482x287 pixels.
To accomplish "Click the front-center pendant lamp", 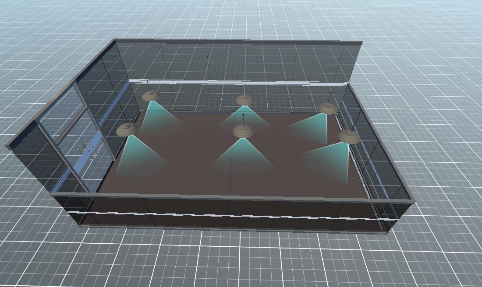I will [243, 131].
